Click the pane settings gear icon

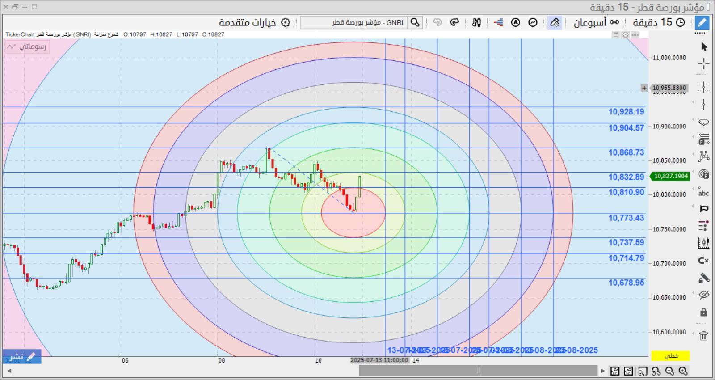click(x=625, y=34)
